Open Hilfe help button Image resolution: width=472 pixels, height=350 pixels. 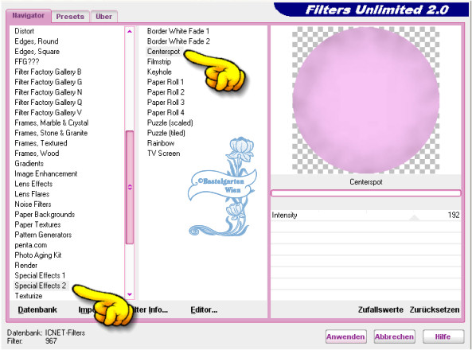click(x=443, y=336)
